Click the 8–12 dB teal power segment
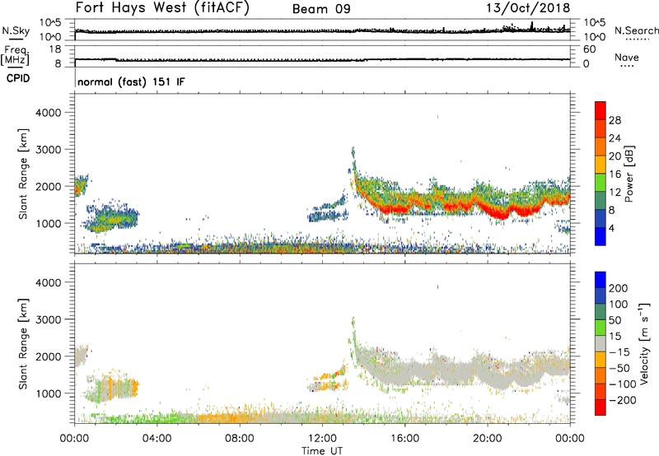Screen dimensions: 659x456 [x=601, y=201]
